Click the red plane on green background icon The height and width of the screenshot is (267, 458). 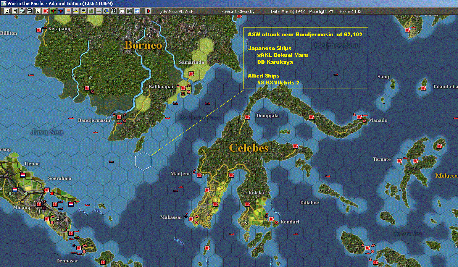(x=53, y=11)
